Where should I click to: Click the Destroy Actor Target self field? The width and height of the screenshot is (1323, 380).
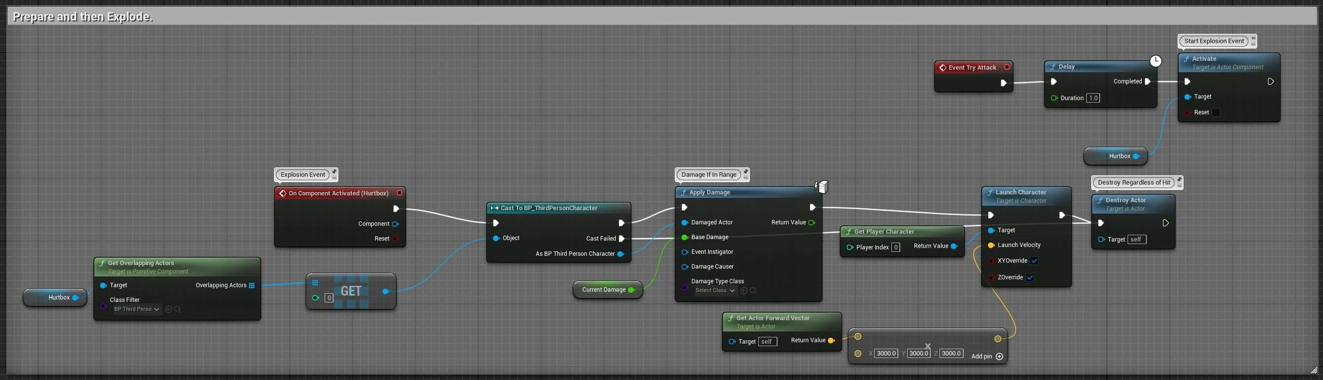click(x=1137, y=240)
